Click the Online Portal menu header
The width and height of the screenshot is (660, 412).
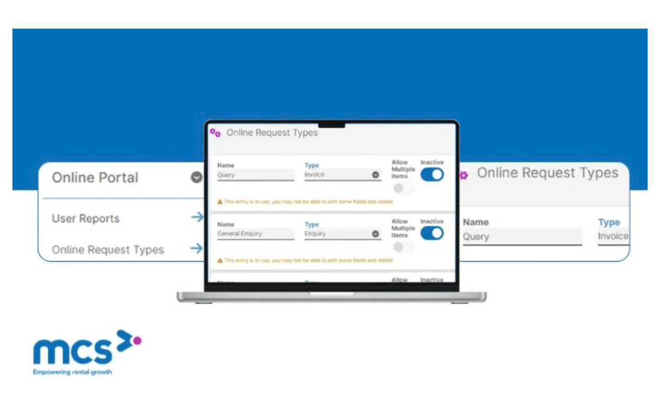pos(95,177)
